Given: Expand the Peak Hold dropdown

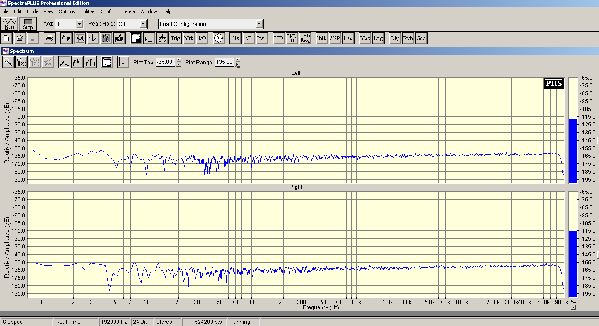Looking at the screenshot, I should point(143,24).
